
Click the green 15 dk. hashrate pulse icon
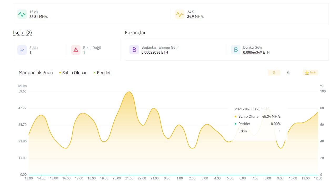pyautogui.click(x=22, y=14)
